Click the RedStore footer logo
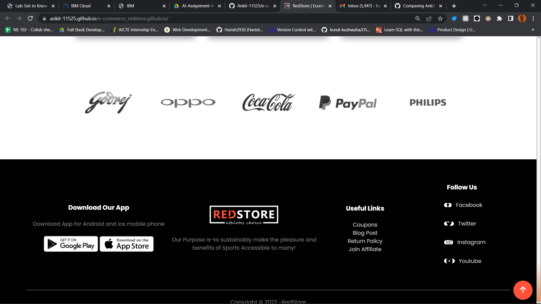The width and height of the screenshot is (541, 304). coord(244,215)
